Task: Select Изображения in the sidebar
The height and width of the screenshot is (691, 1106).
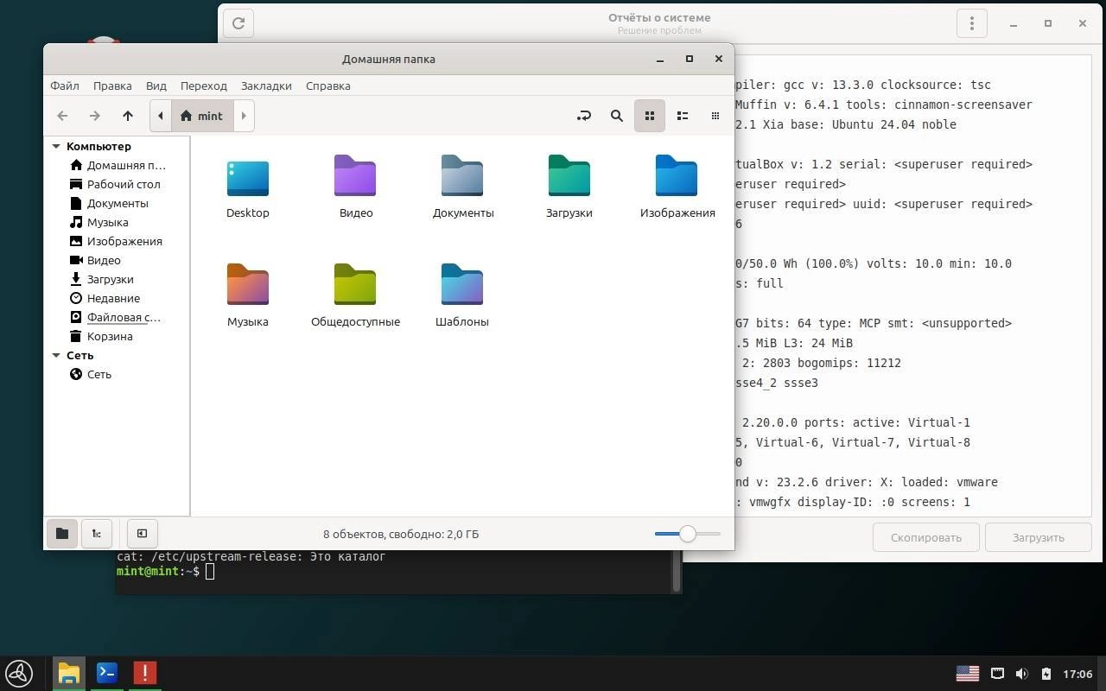Action: (117, 241)
